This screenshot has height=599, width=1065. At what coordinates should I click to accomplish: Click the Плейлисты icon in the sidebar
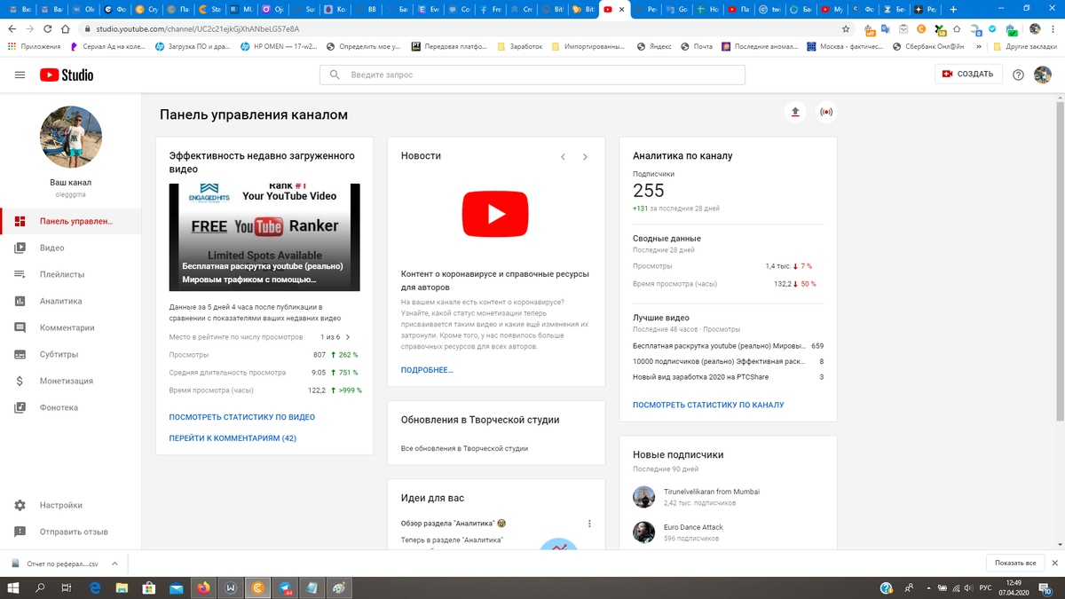[x=20, y=274]
